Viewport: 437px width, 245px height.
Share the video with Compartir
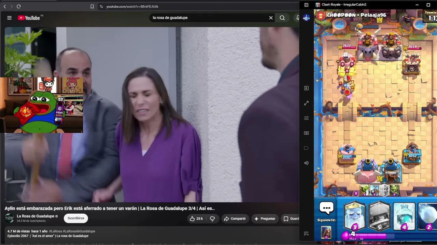pos(235,218)
